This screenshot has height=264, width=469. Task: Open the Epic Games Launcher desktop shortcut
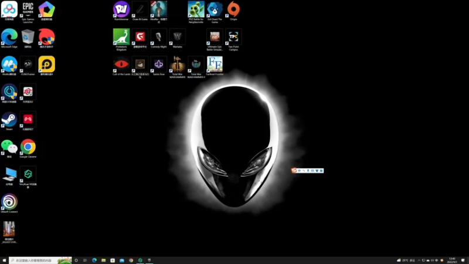pyautogui.click(x=28, y=11)
